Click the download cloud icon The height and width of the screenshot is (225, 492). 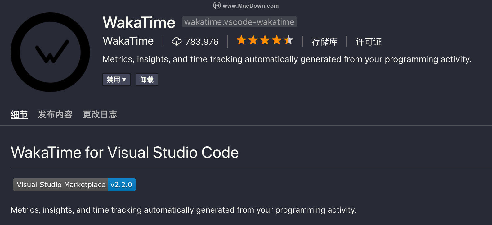tap(177, 41)
